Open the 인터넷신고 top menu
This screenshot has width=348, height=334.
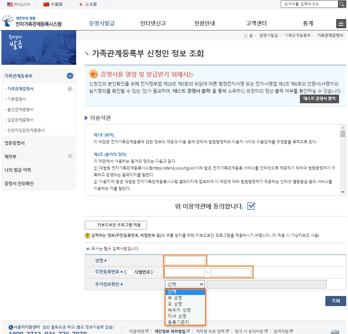point(153,23)
